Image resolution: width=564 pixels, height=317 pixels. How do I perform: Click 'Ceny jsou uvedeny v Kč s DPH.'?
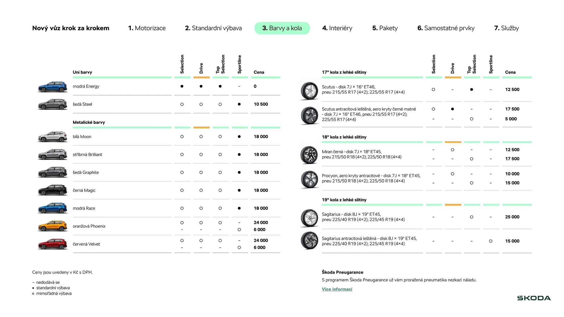coord(63,272)
